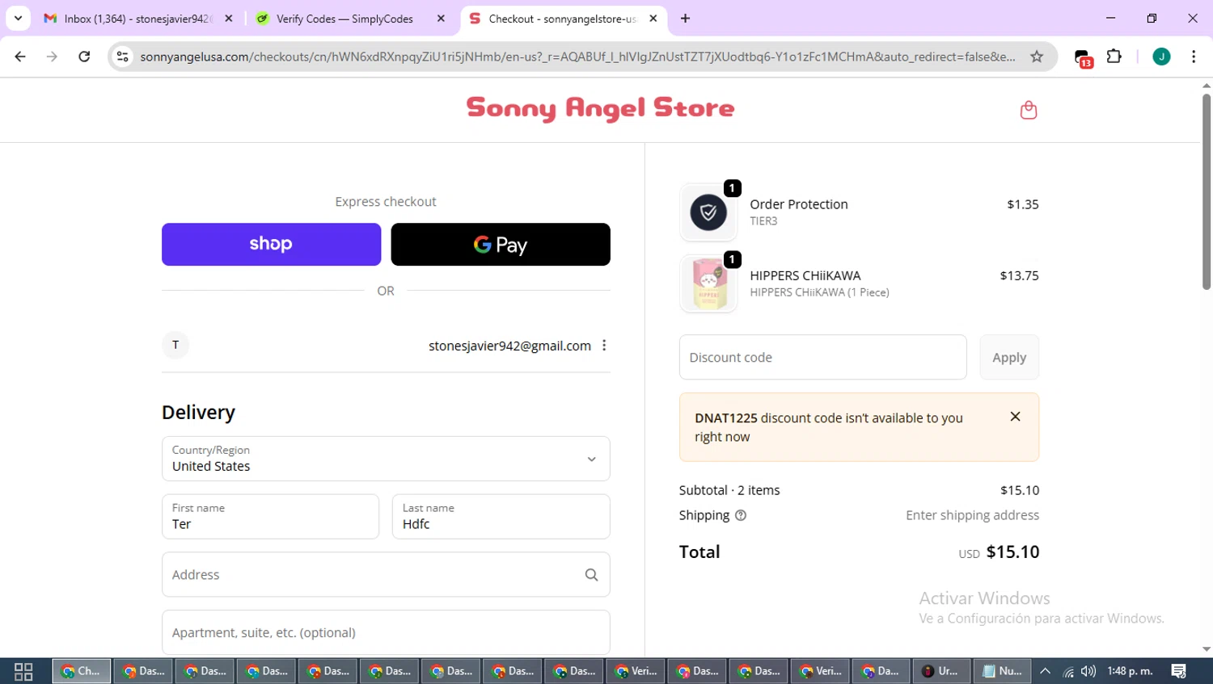Go forward in browser history
The image size is (1213, 684).
(x=52, y=57)
